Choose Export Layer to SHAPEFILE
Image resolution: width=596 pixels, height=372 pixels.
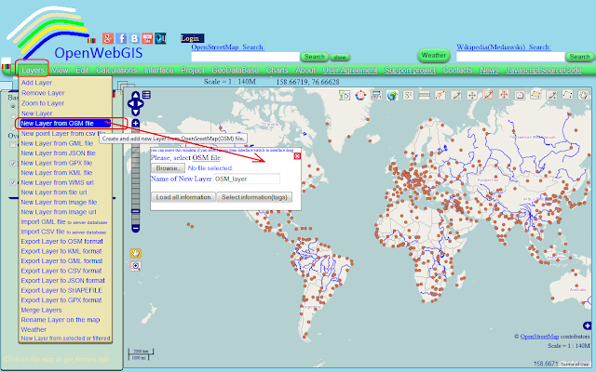(x=61, y=290)
